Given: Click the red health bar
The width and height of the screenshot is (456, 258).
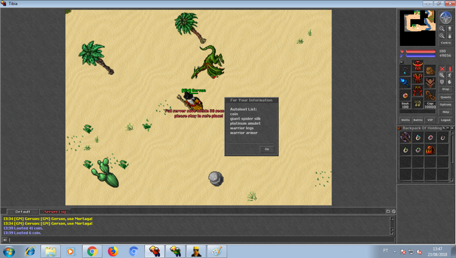Looking at the screenshot, I should (420, 51).
